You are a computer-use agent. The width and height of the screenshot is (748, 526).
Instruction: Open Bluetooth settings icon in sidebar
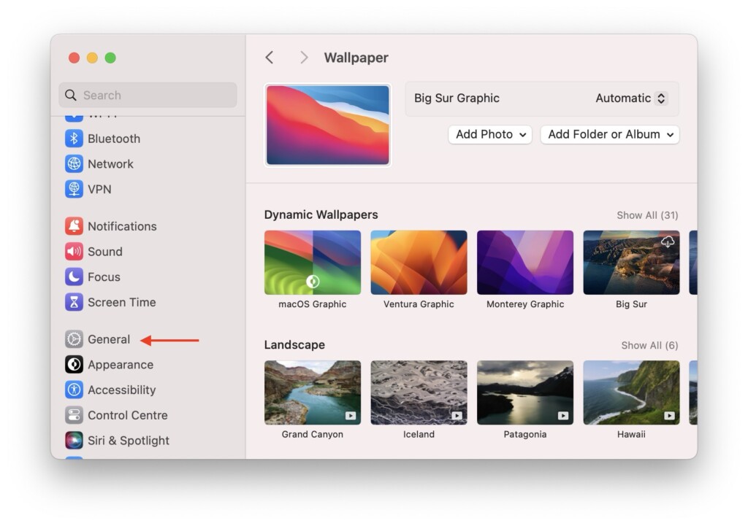point(74,139)
